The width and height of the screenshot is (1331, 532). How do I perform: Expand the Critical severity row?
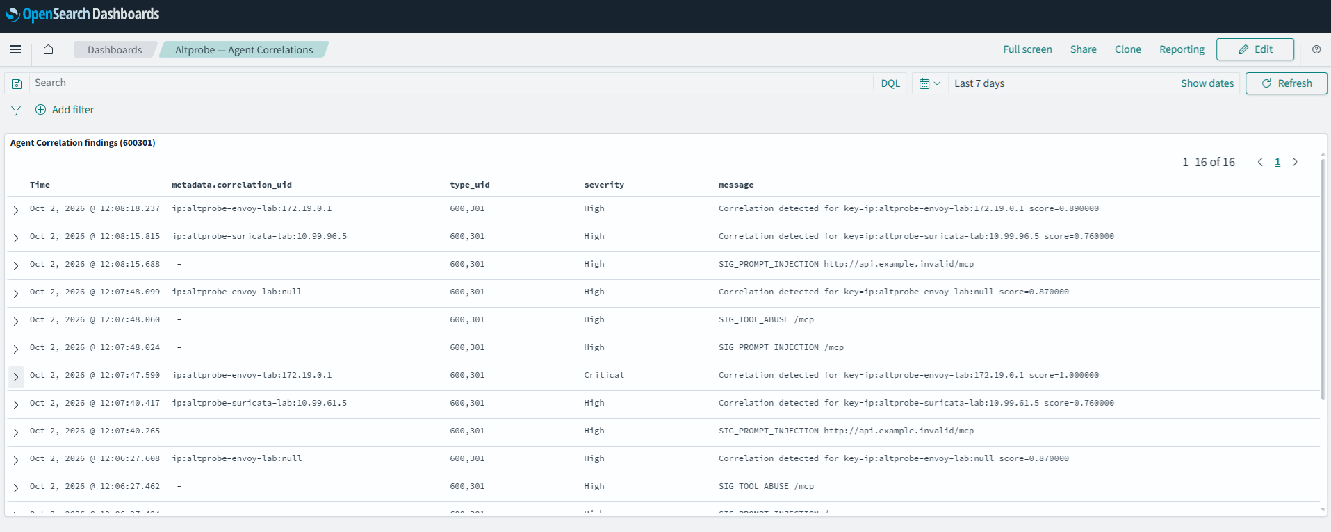16,376
